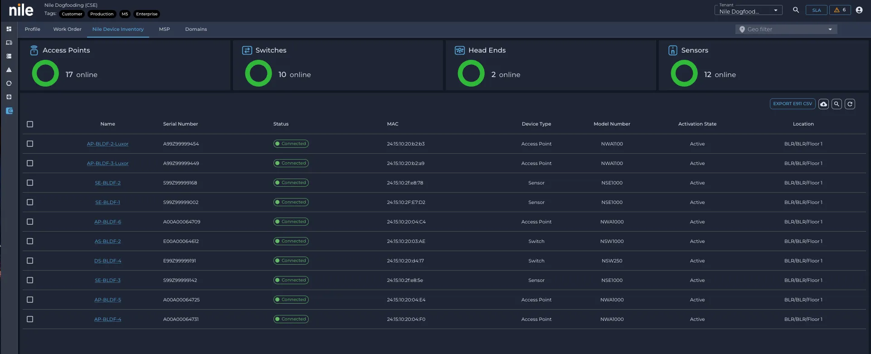This screenshot has width=871, height=354.
Task: Open the server rack icon in the sidebar
Action: pyautogui.click(x=9, y=56)
